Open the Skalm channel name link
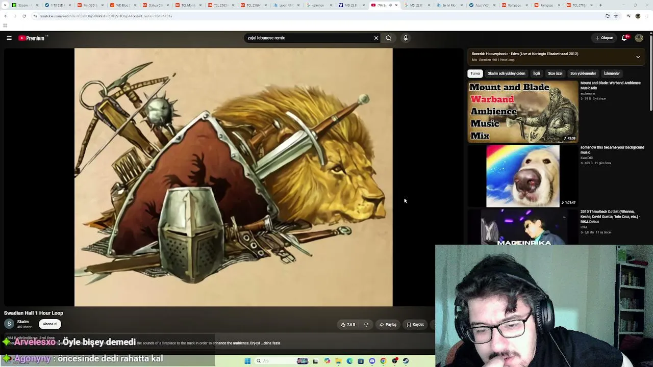 click(23, 322)
